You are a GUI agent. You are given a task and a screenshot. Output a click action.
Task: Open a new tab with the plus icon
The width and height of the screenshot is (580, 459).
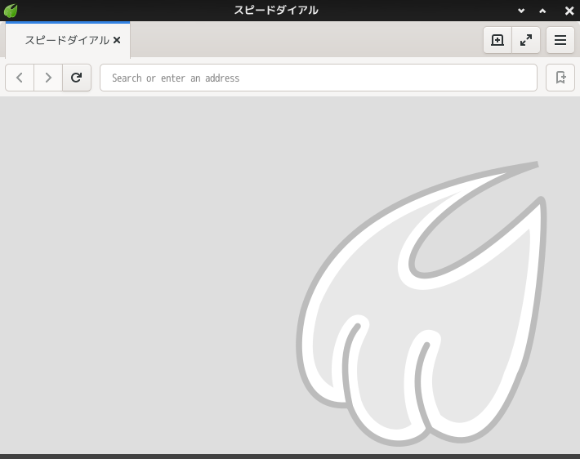point(497,40)
